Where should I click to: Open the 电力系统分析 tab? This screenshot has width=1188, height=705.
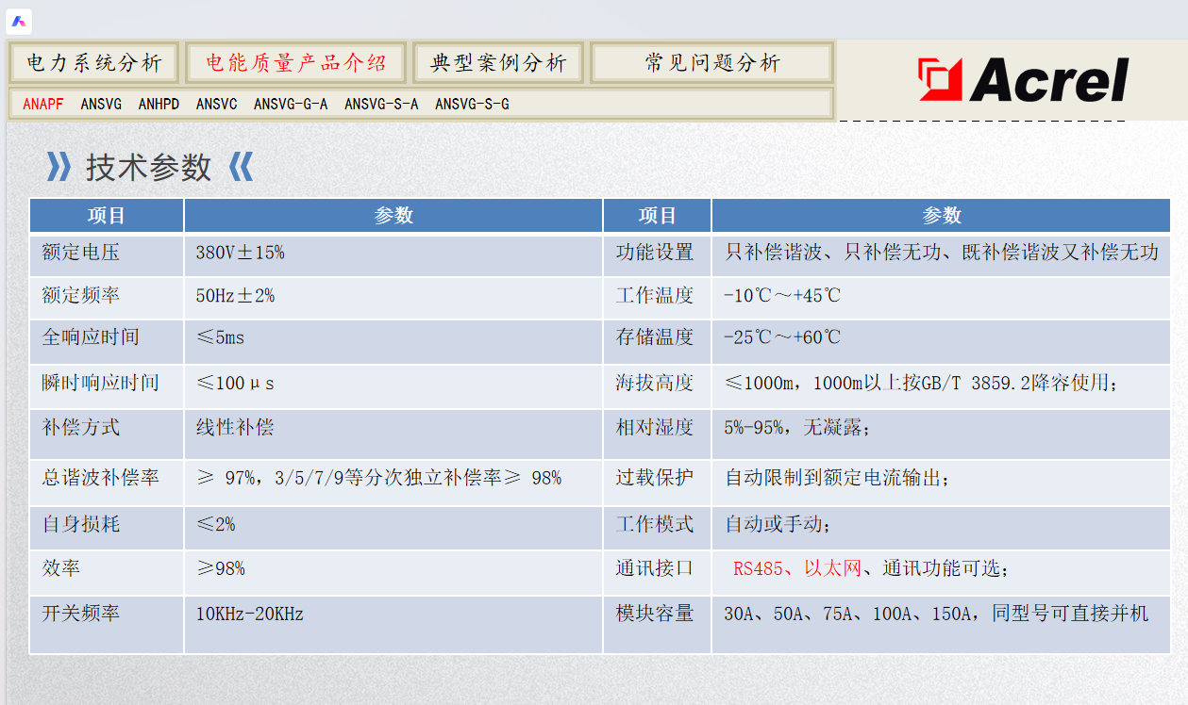(x=93, y=63)
